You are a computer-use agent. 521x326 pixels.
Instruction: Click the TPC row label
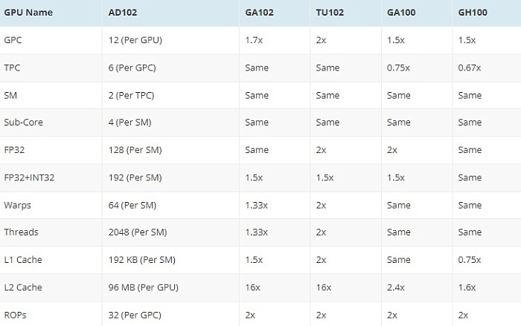(12, 68)
